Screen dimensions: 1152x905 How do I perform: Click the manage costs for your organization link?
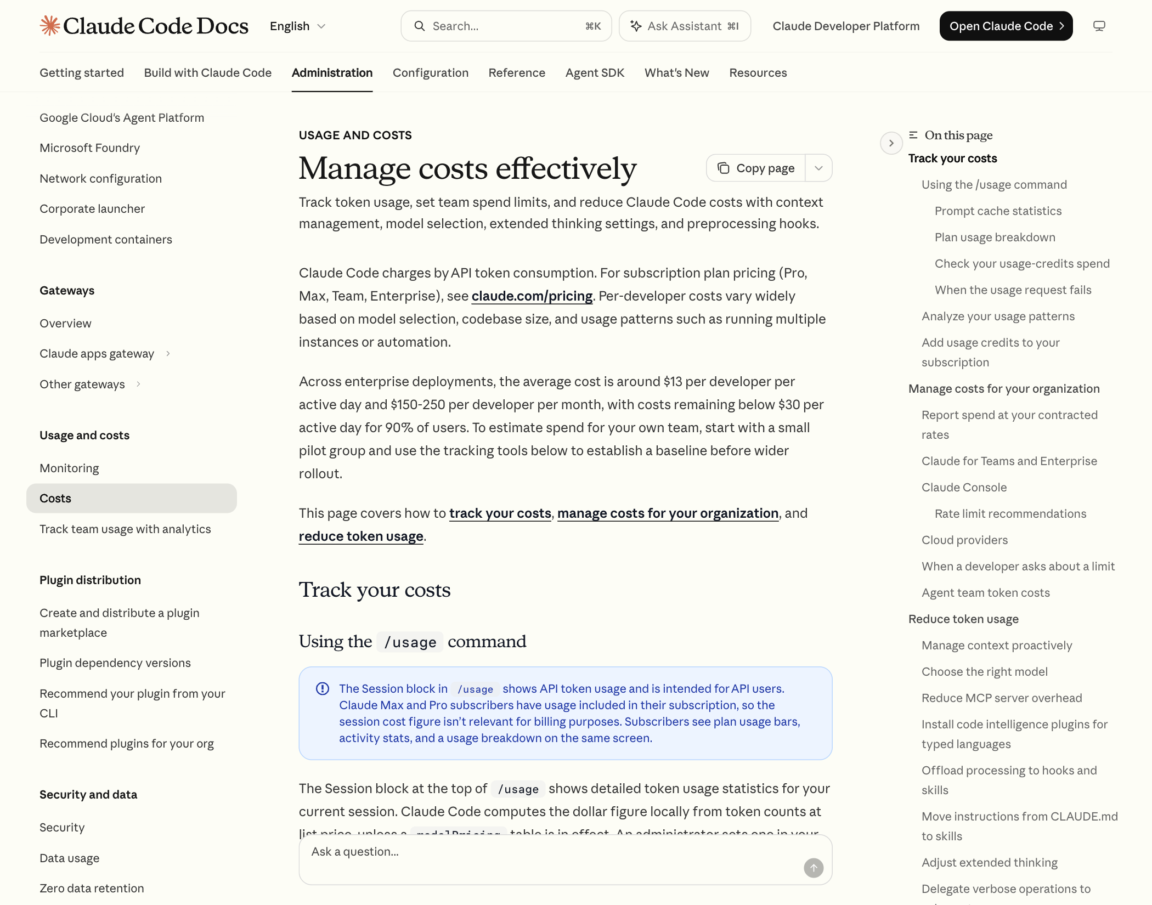tap(668, 513)
